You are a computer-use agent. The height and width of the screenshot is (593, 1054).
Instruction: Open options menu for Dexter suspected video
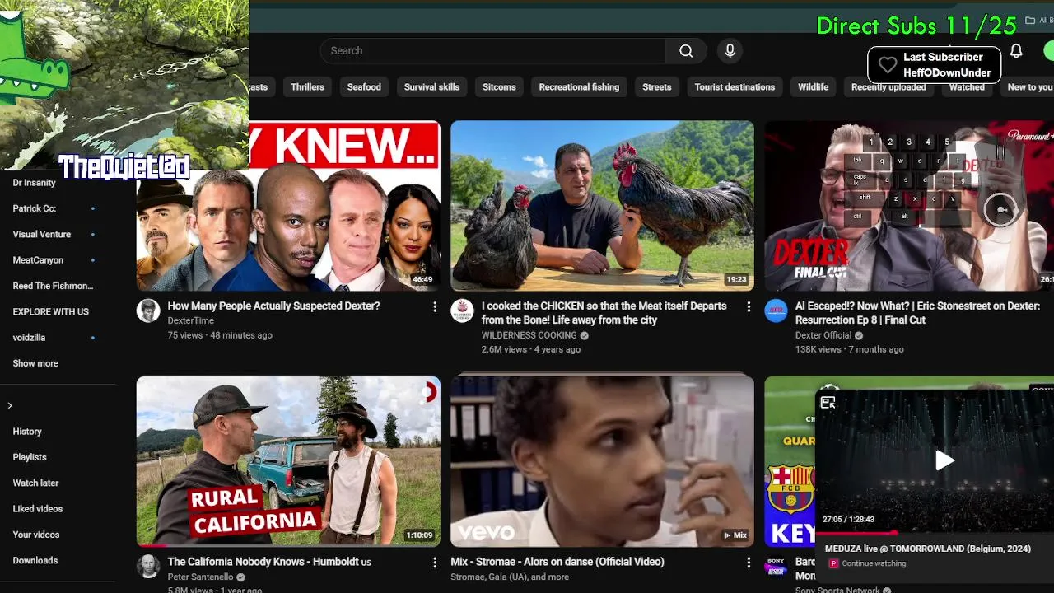(435, 306)
